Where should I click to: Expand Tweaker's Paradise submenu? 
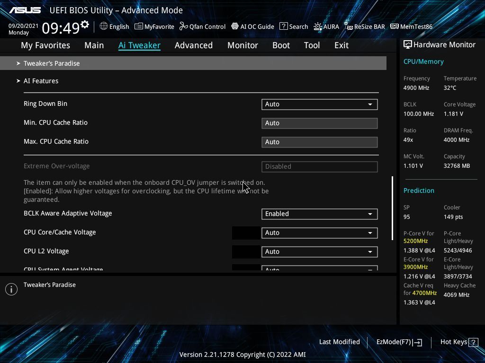(x=193, y=63)
